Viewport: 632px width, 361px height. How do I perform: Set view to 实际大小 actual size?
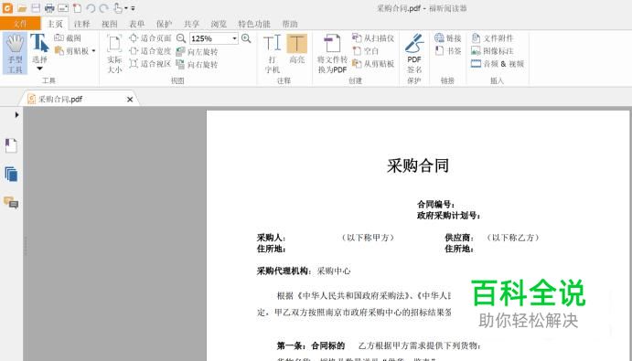pyautogui.click(x=114, y=54)
